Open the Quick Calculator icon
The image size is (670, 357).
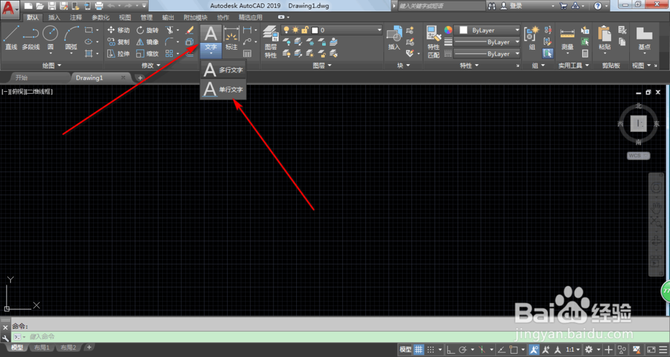[x=585, y=54]
